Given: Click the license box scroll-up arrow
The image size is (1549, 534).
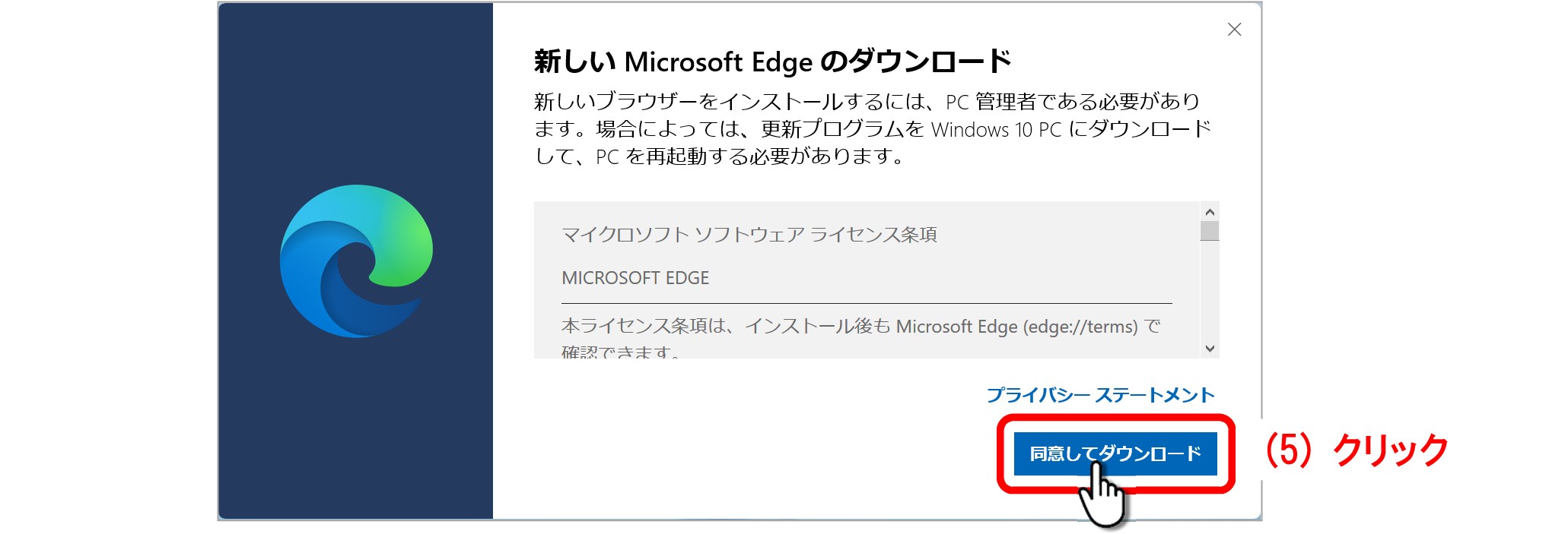Looking at the screenshot, I should click(1210, 212).
